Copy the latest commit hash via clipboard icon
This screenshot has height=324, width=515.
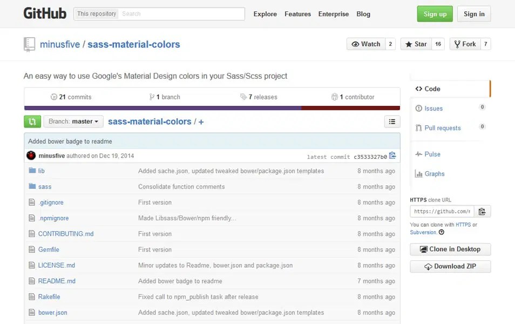coord(392,155)
